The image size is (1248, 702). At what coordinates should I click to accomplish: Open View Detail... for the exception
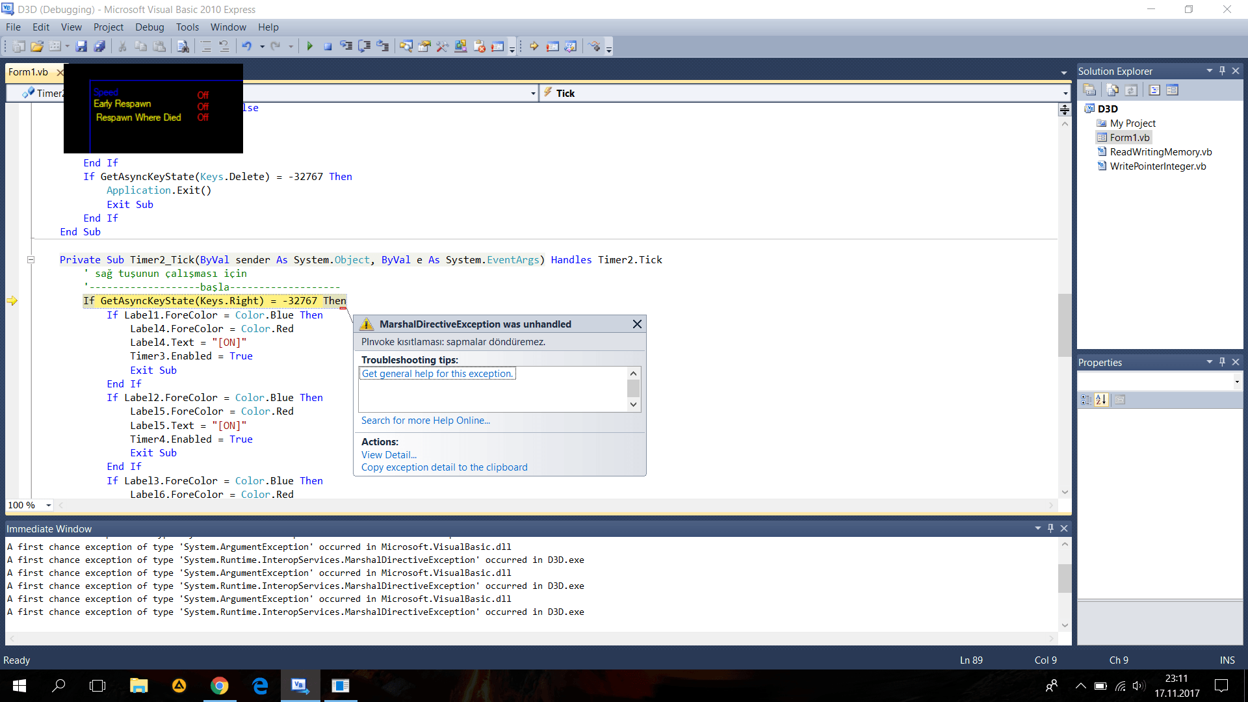coord(389,455)
